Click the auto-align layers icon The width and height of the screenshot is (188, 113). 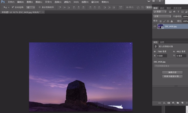pos(121,8)
